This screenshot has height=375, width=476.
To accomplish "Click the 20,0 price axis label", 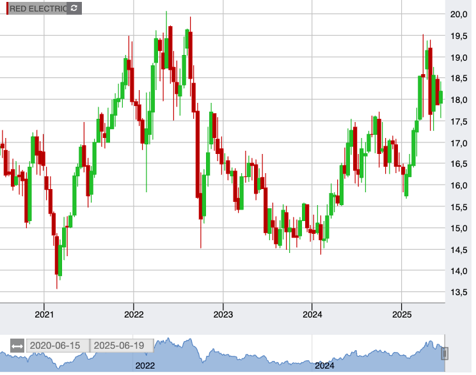I will [x=459, y=14].
